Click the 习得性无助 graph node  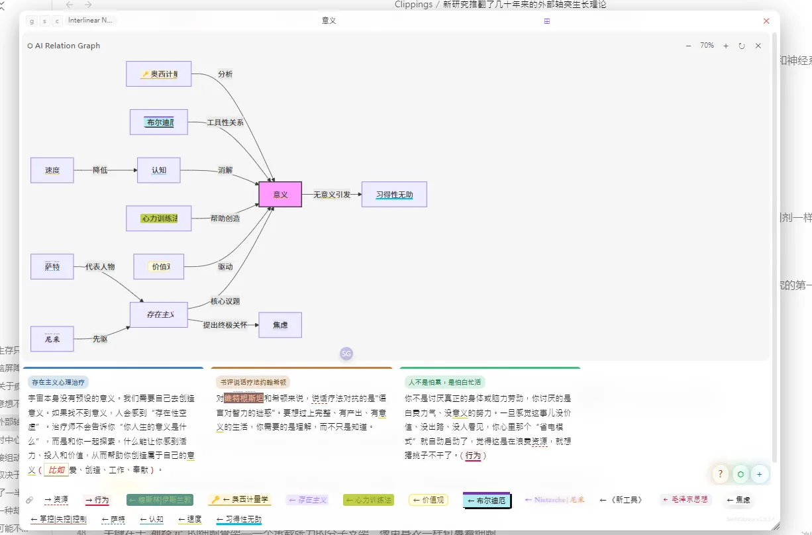394,195
